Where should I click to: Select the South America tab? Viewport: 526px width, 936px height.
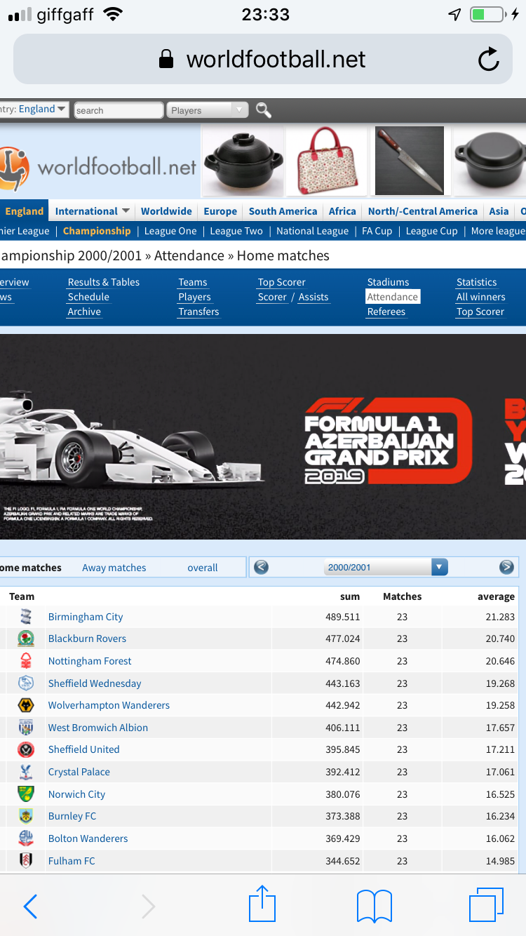(283, 211)
